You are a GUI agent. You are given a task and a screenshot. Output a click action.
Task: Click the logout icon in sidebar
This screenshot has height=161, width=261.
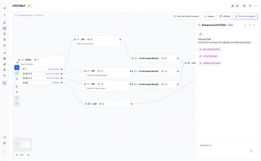click(4, 137)
